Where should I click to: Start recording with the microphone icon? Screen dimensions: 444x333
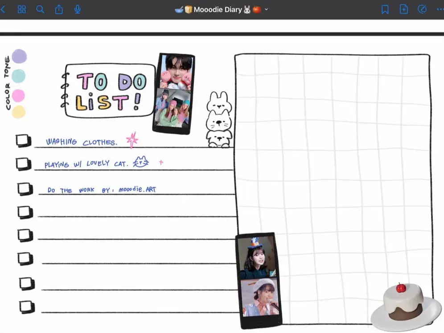(78, 9)
